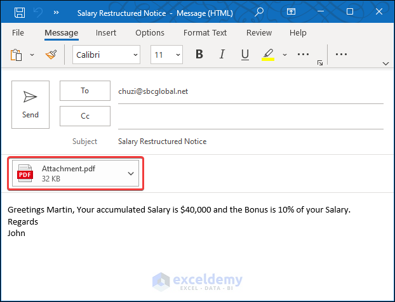Switch to the Insert tab

point(106,33)
